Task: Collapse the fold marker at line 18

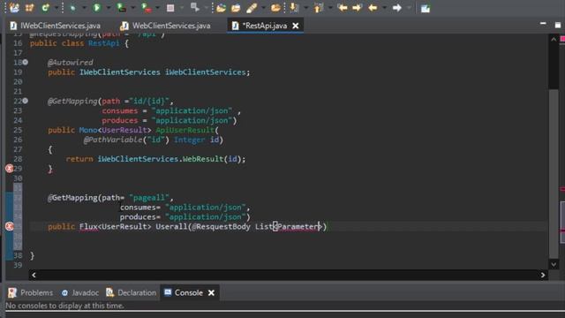Action: click(26, 63)
